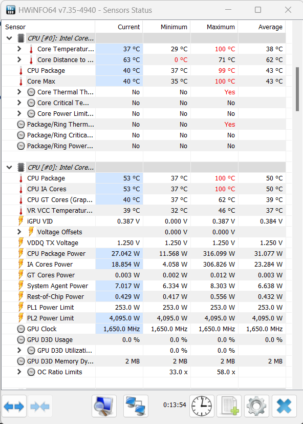Open sensor settings via gear icon
303x424 pixels.
pyautogui.click(x=256, y=406)
